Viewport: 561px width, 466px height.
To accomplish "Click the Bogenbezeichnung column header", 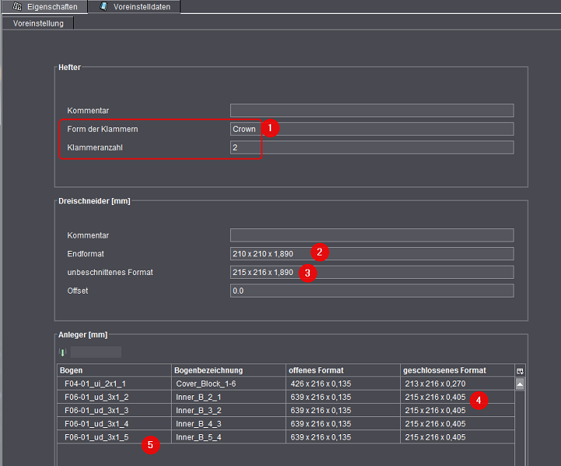I will coord(228,370).
